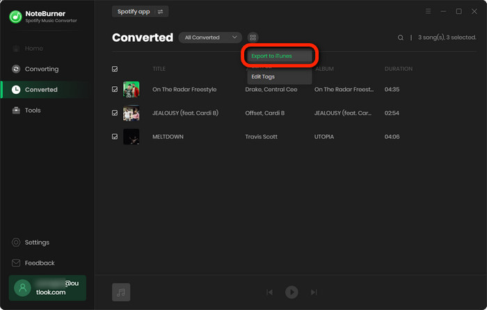Click JEALOUSY album art thumbnail
Screen dimensions: 487x310
pyautogui.click(x=131, y=113)
